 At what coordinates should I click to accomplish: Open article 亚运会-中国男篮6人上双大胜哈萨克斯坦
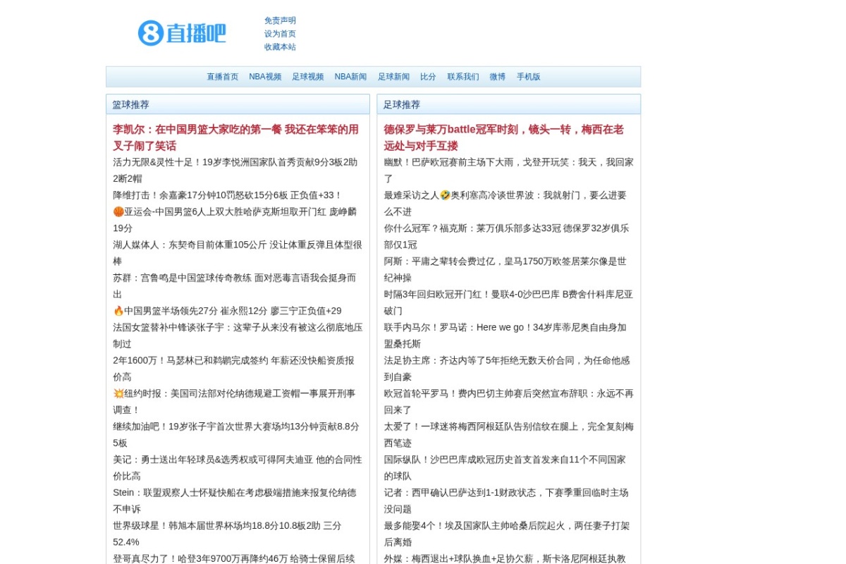tap(235, 220)
